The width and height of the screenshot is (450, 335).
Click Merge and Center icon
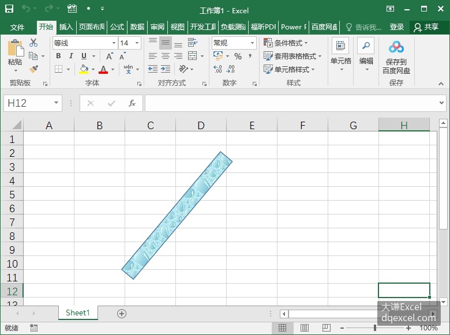pos(192,56)
